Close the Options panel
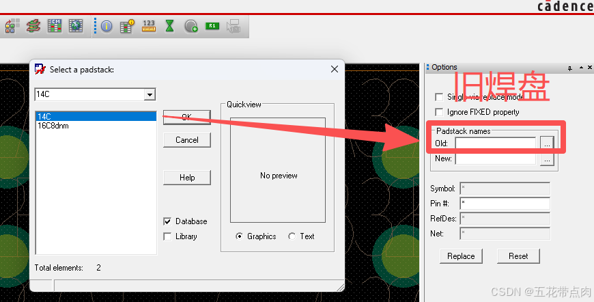The height and width of the screenshot is (302, 594). (589, 68)
